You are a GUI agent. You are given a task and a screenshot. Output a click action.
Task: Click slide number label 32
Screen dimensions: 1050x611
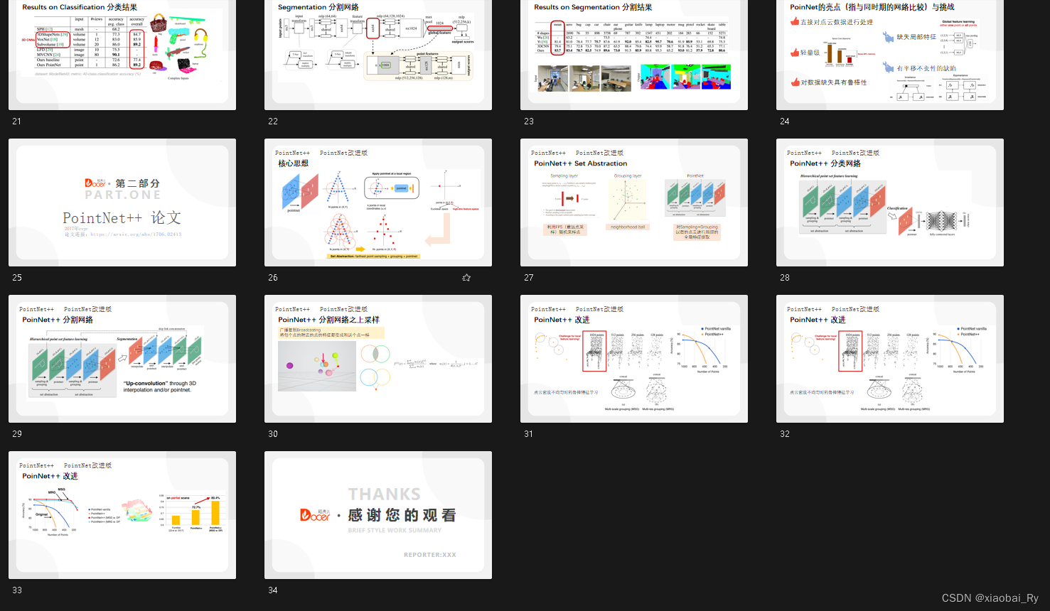point(785,434)
